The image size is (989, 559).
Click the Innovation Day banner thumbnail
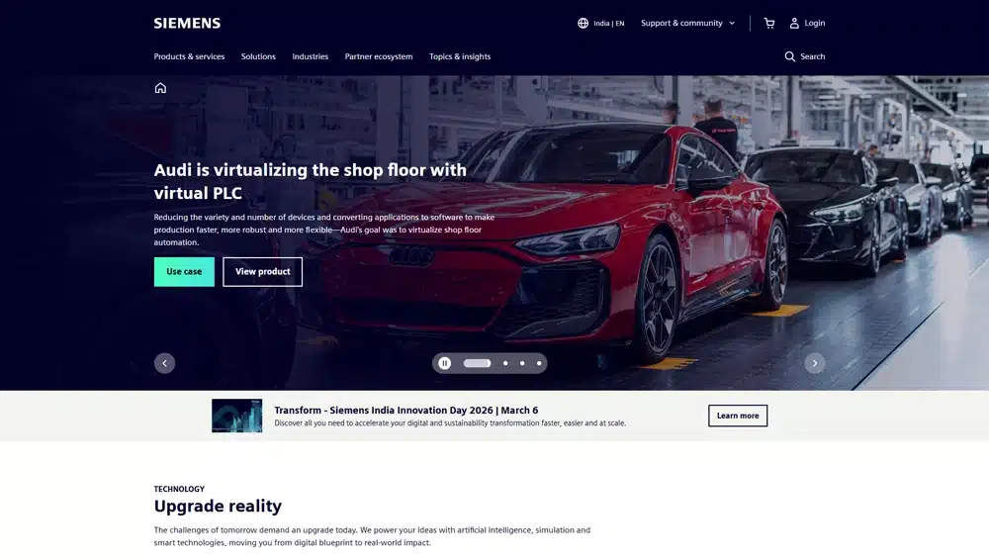pyautogui.click(x=236, y=416)
